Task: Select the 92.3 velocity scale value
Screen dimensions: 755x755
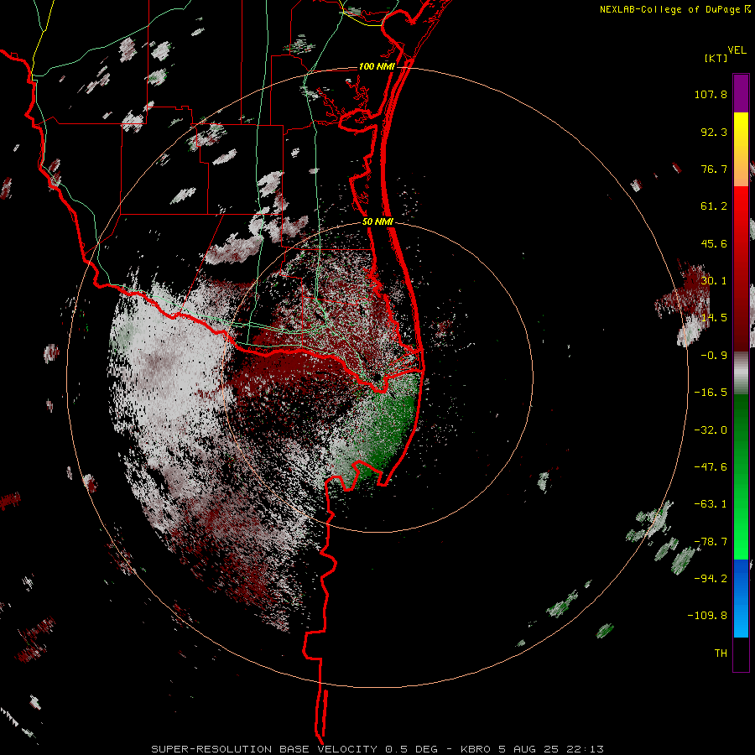Action: [x=714, y=132]
